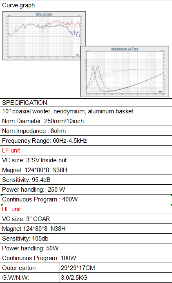Select the SPECIFICATION header cell
The height and width of the screenshot is (283, 172).
click(x=86, y=102)
